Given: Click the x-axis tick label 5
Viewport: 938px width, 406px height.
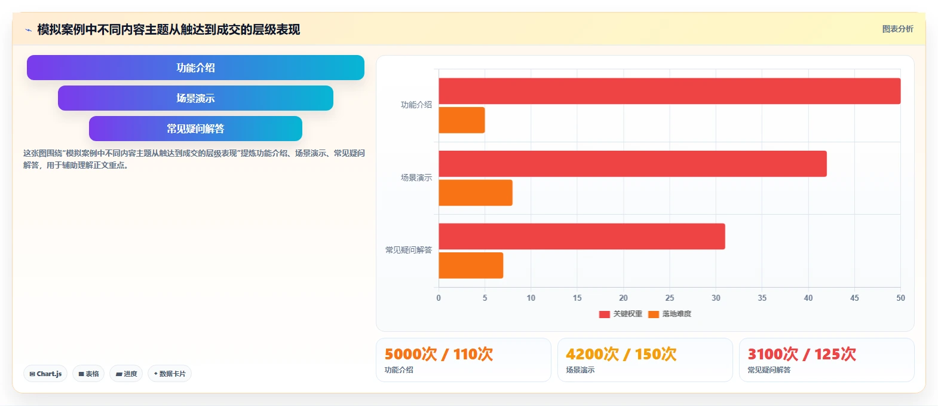Looking at the screenshot, I should point(485,298).
